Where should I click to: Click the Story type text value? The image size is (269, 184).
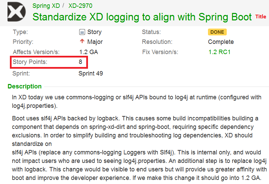tap(94, 32)
